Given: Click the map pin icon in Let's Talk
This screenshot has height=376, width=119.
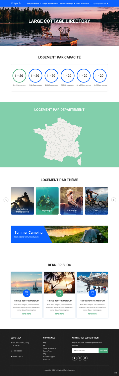Looking at the screenshot, I should click(11, 343).
